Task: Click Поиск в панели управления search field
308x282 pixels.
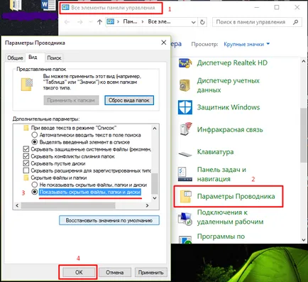Action: coord(257,22)
